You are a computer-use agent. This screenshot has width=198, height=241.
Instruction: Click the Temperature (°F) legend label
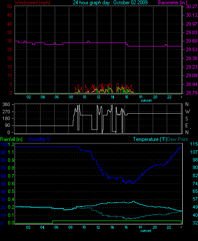150,139
